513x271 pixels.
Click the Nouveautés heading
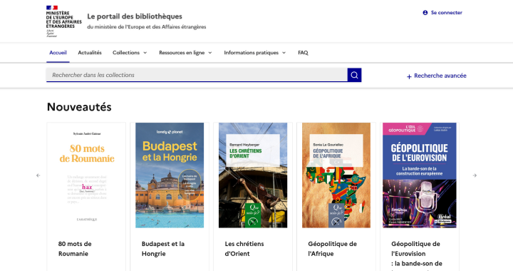[79, 107]
